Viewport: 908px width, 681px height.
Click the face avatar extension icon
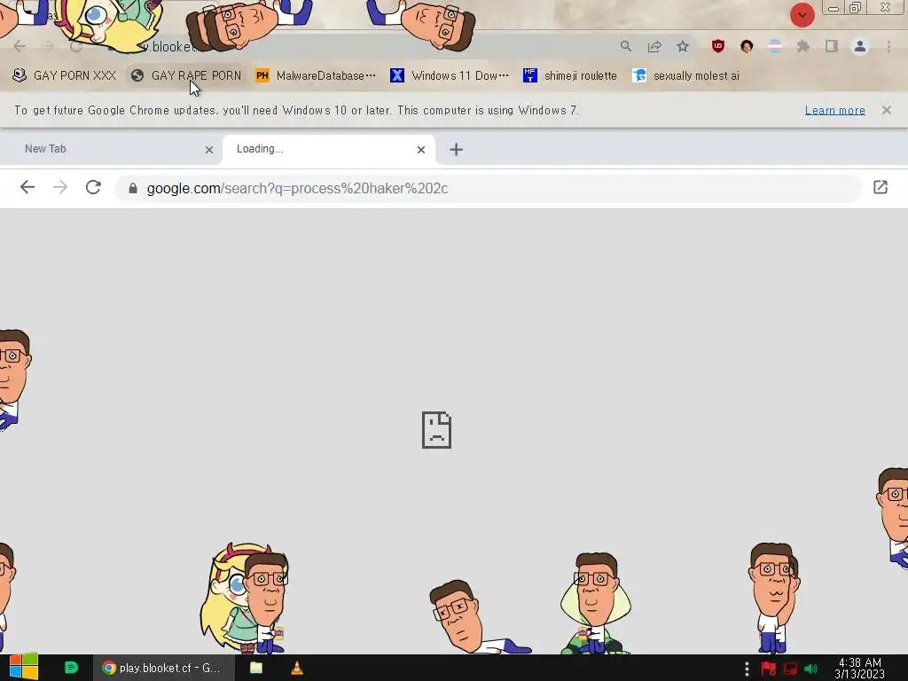(747, 46)
